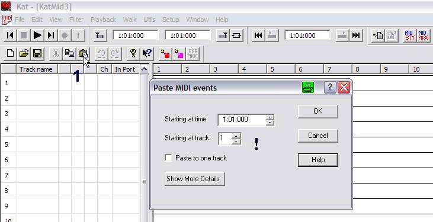
Task: Click the Play button in transport toolbar
Action: coord(37,36)
